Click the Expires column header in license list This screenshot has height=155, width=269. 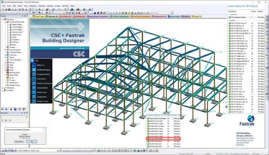point(260,12)
